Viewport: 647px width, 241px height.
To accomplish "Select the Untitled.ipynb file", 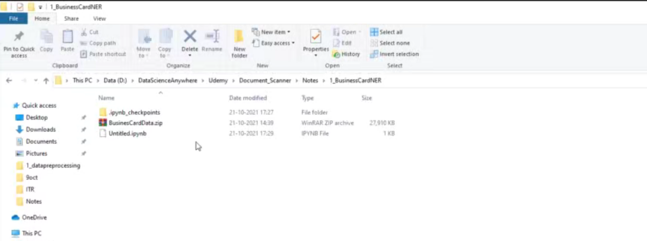I will coord(127,133).
